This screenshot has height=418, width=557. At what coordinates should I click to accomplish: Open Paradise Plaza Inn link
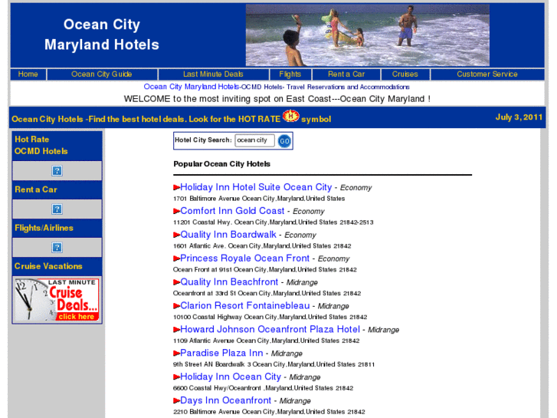point(221,353)
